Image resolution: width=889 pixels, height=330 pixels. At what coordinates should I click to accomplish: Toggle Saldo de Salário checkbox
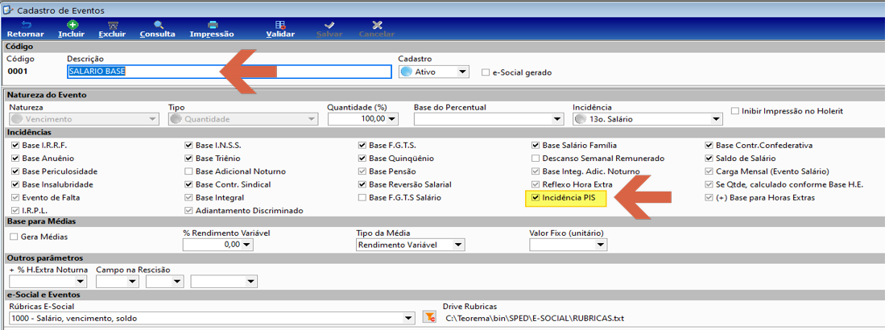(x=709, y=159)
